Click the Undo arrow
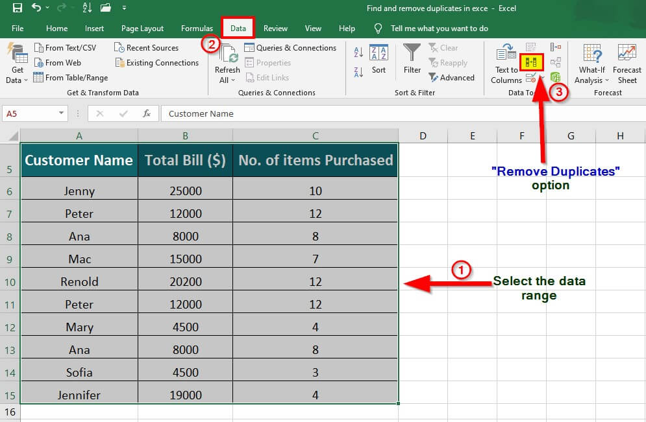Image resolution: width=646 pixels, height=422 pixels. coord(35,7)
